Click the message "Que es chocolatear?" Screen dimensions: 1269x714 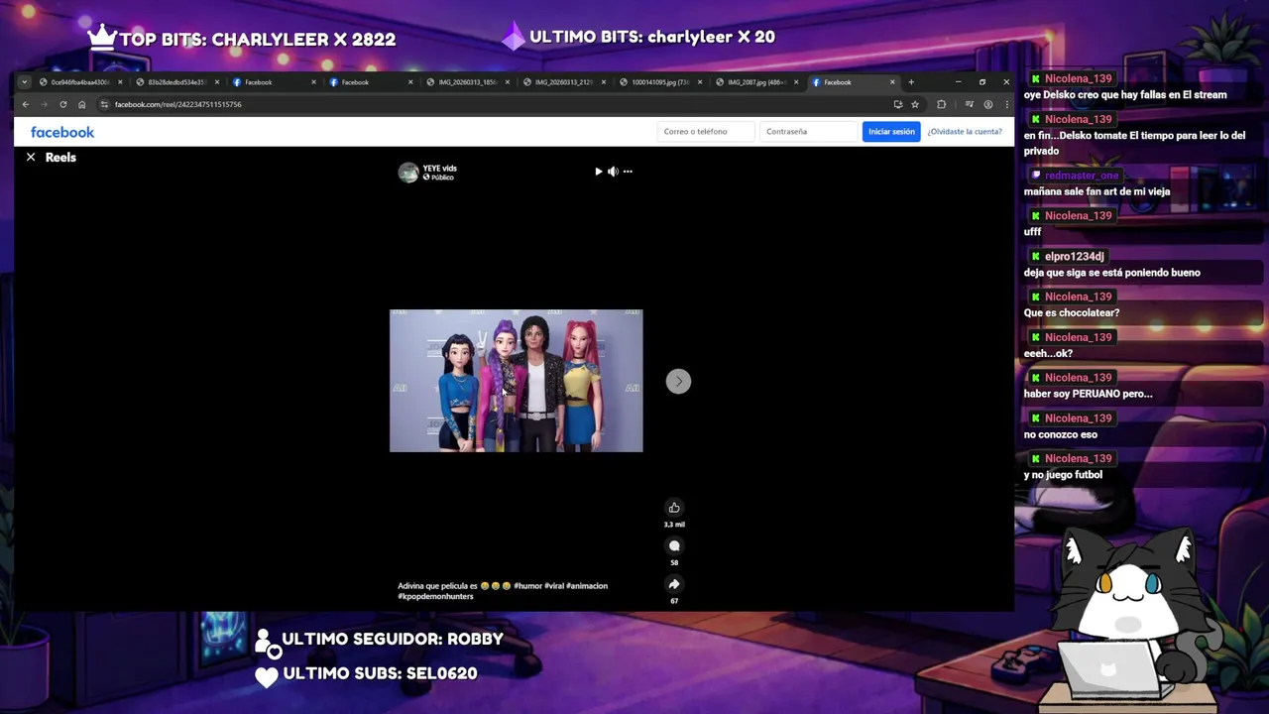pos(1072,312)
